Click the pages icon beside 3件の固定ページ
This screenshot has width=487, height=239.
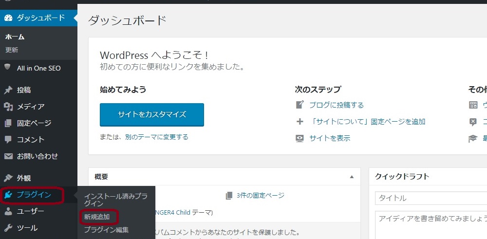point(229,196)
